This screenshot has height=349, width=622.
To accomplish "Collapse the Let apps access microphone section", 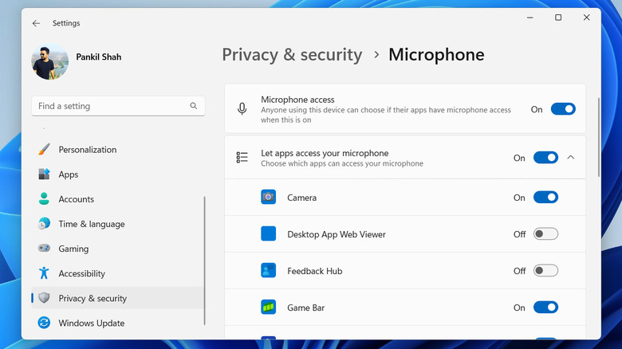I will tap(571, 158).
